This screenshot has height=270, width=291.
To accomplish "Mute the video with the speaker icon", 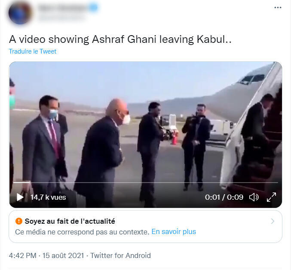I will click(x=254, y=197).
